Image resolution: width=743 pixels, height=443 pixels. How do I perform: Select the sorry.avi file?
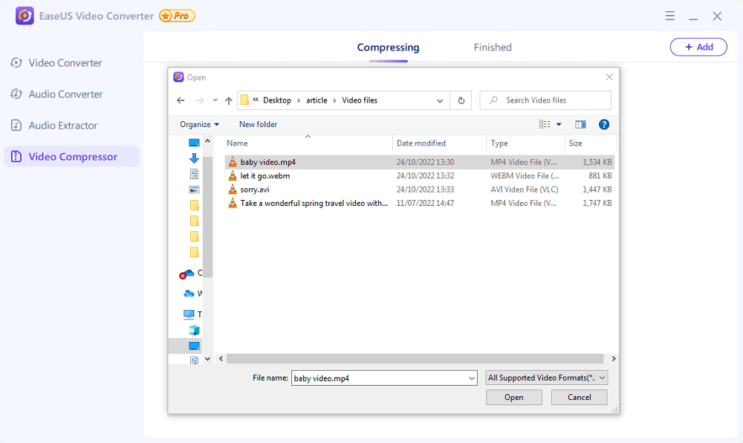[x=255, y=190]
